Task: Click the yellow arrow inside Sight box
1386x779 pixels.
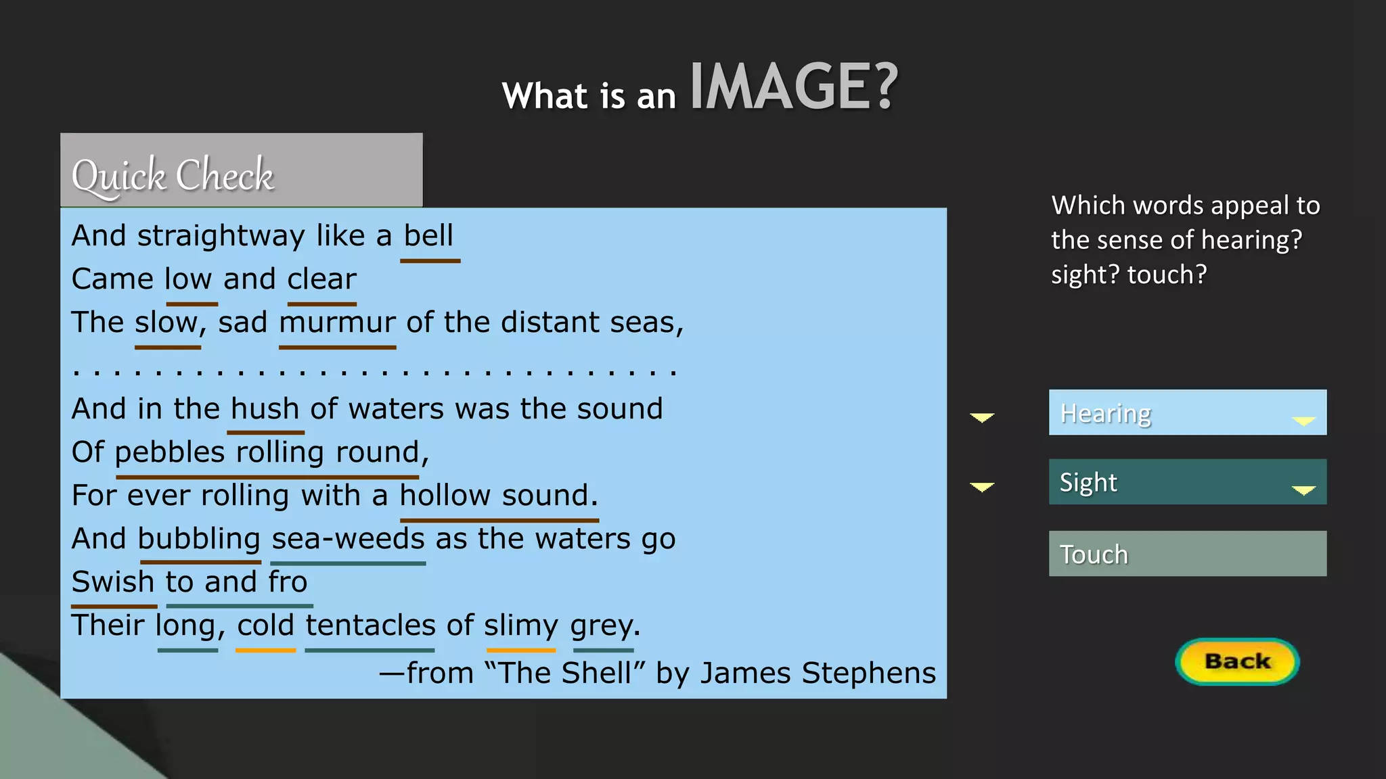Action: (1303, 491)
